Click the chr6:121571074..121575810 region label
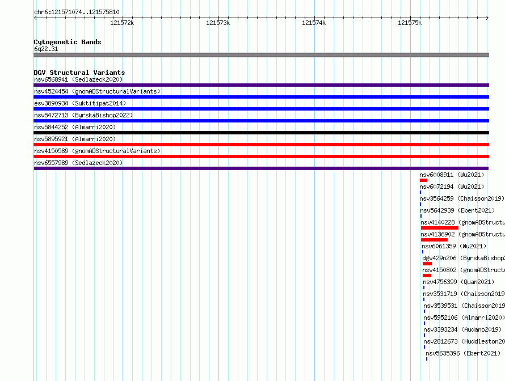Image resolution: width=505 pixels, height=381 pixels. click(x=77, y=12)
